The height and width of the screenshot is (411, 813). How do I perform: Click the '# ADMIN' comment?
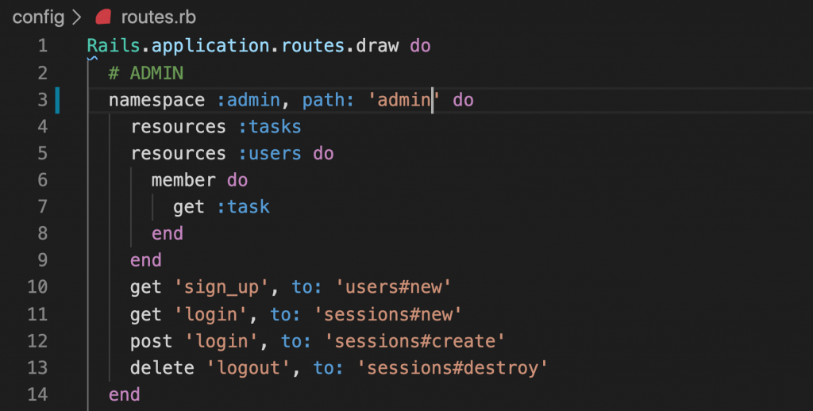pos(146,72)
